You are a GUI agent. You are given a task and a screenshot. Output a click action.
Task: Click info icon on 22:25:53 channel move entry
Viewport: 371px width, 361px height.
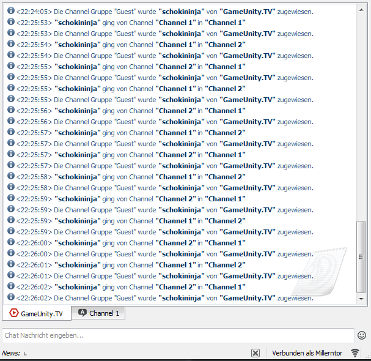click(10, 22)
